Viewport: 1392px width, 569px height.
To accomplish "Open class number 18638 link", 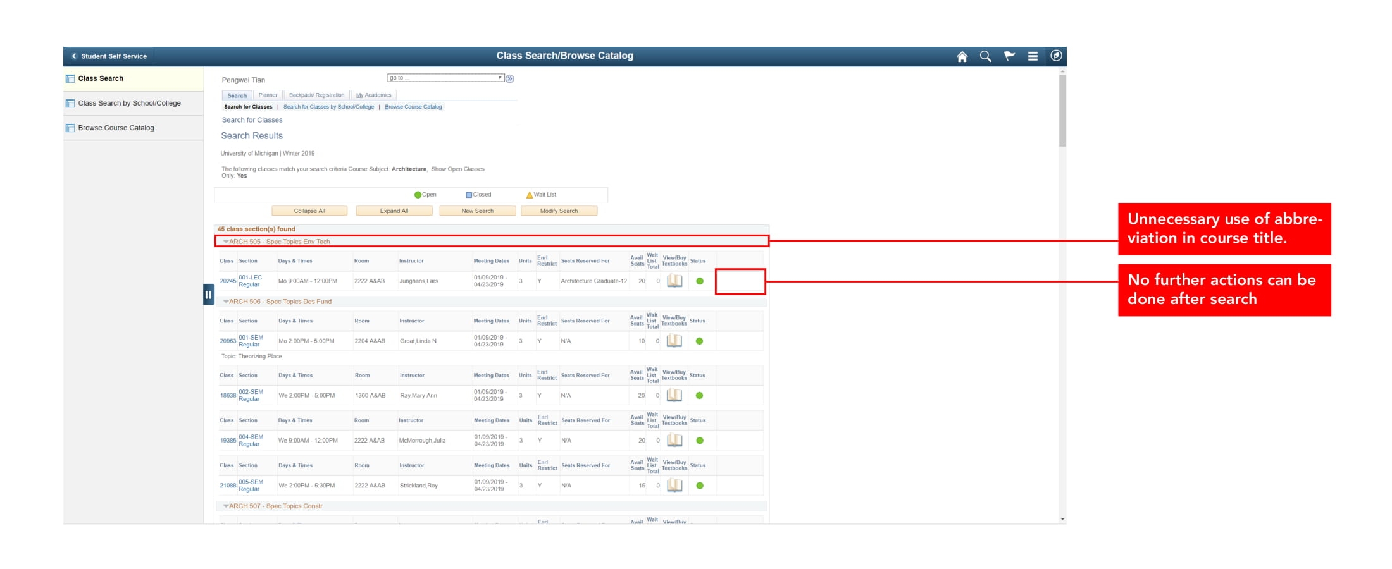I will (228, 396).
